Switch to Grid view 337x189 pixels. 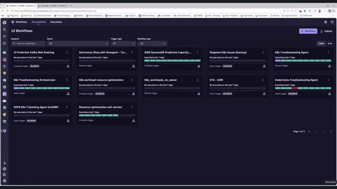click(330, 44)
